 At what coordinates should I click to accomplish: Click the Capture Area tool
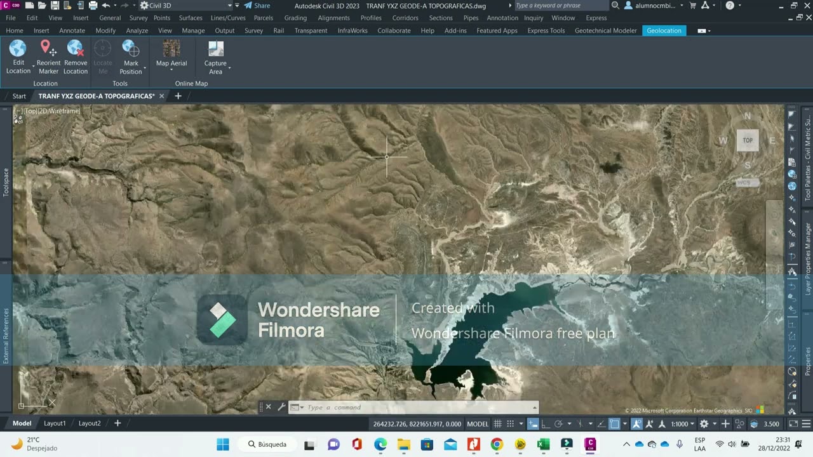pos(216,57)
